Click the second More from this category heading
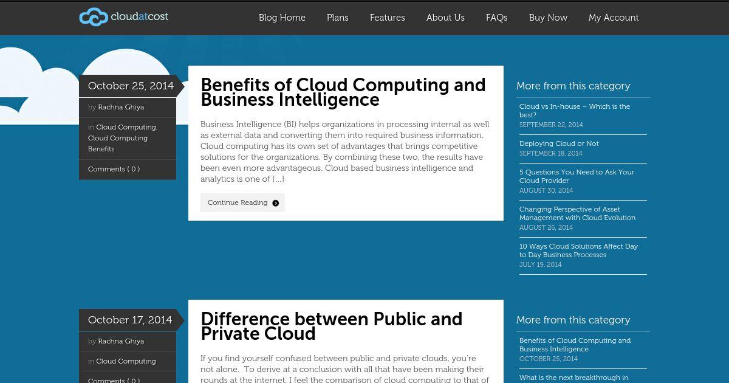 coord(573,320)
